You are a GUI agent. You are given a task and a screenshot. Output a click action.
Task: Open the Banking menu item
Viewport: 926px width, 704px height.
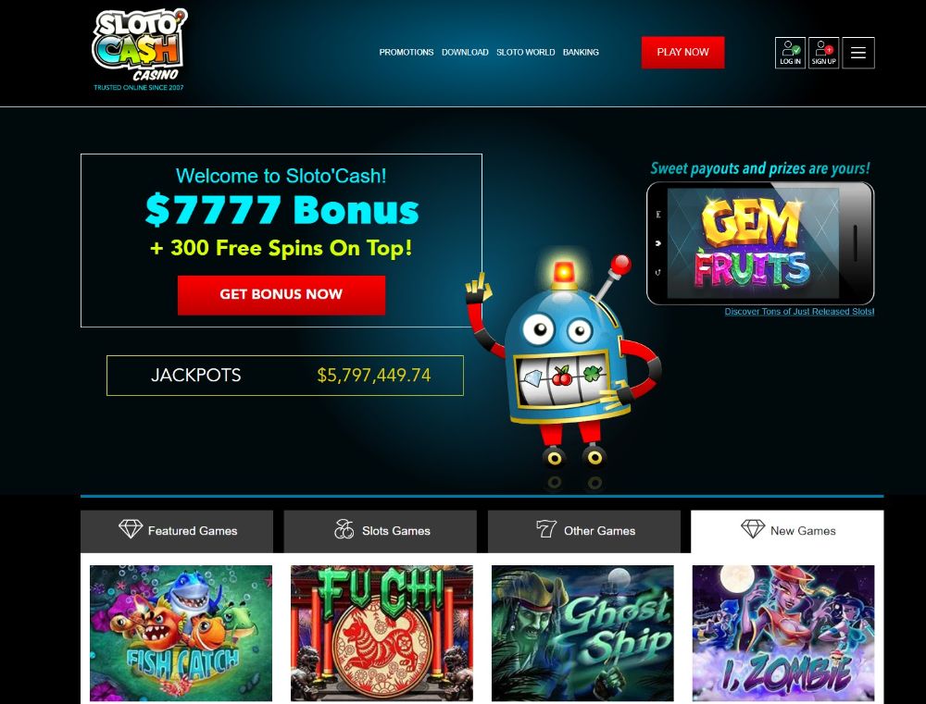[x=581, y=52]
